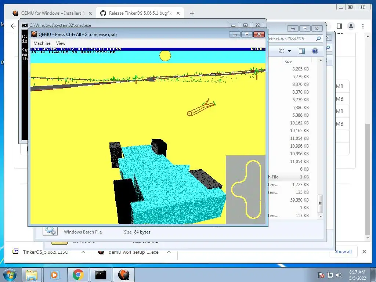Screen dimensions: 376x282
Task: Open File Explorer from taskbar
Action: tap(32, 275)
